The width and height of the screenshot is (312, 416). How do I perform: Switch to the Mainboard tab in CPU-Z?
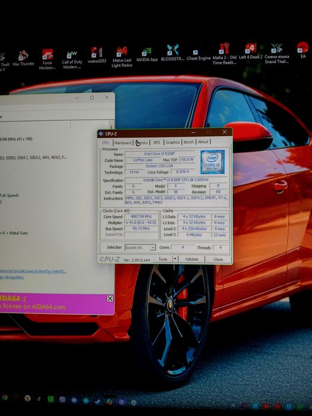123,143
